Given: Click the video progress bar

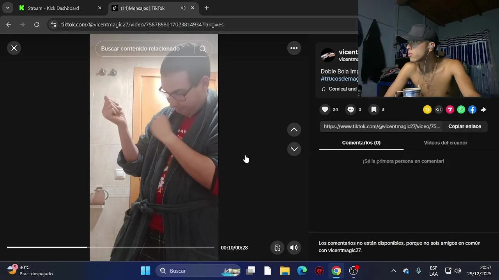Looking at the screenshot, I should pos(110,247).
